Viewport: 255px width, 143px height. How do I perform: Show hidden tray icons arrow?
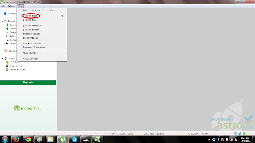pos(209,139)
